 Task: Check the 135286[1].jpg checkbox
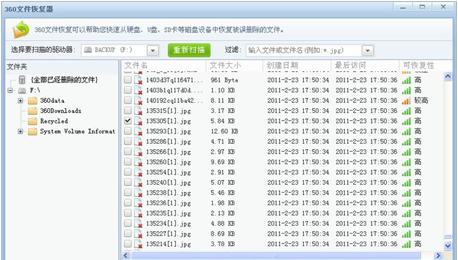point(128,141)
